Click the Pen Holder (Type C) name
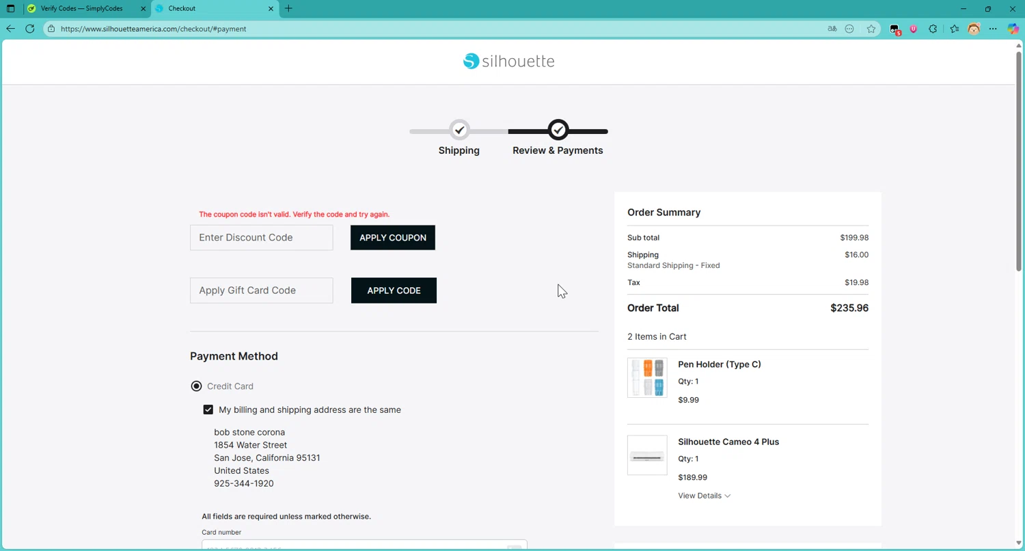 720,364
